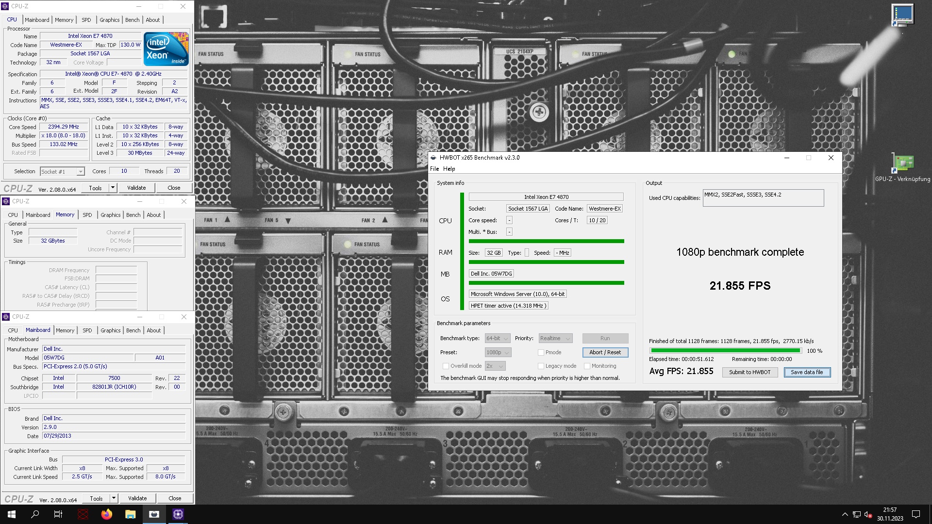Open the Benchmark type 64-bit dropdown

[497, 339]
